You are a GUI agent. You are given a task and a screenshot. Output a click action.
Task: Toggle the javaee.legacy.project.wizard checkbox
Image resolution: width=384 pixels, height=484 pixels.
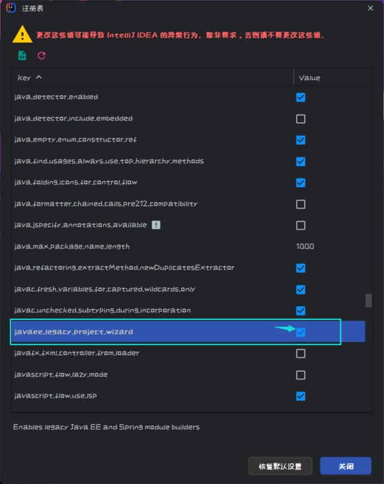point(301,332)
